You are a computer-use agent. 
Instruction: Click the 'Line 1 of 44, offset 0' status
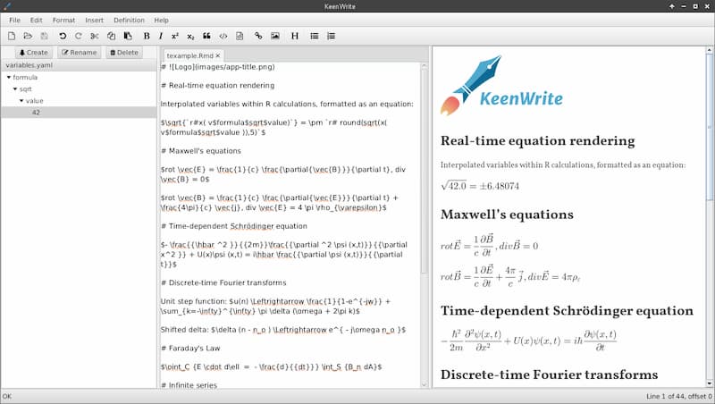coord(679,396)
